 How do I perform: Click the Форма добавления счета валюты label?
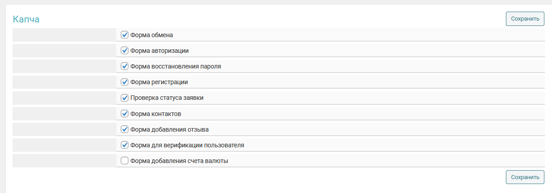pyautogui.click(x=179, y=161)
